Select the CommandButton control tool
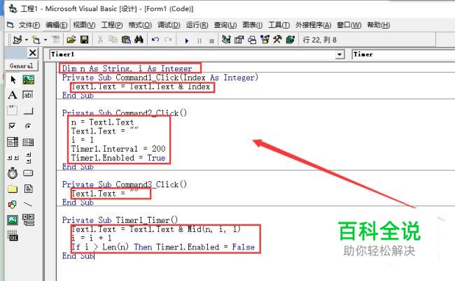This screenshot has height=281, width=455. pyautogui.click(x=28, y=111)
